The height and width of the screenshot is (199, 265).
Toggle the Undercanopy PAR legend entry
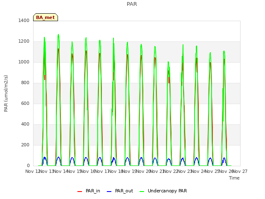coord(163,191)
